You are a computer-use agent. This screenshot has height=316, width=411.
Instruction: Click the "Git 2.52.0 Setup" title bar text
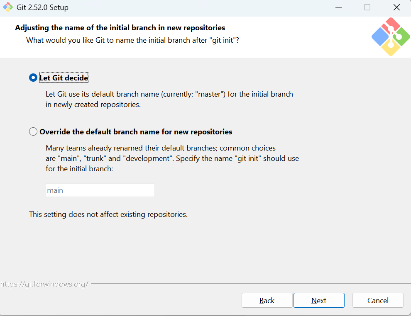pos(42,7)
